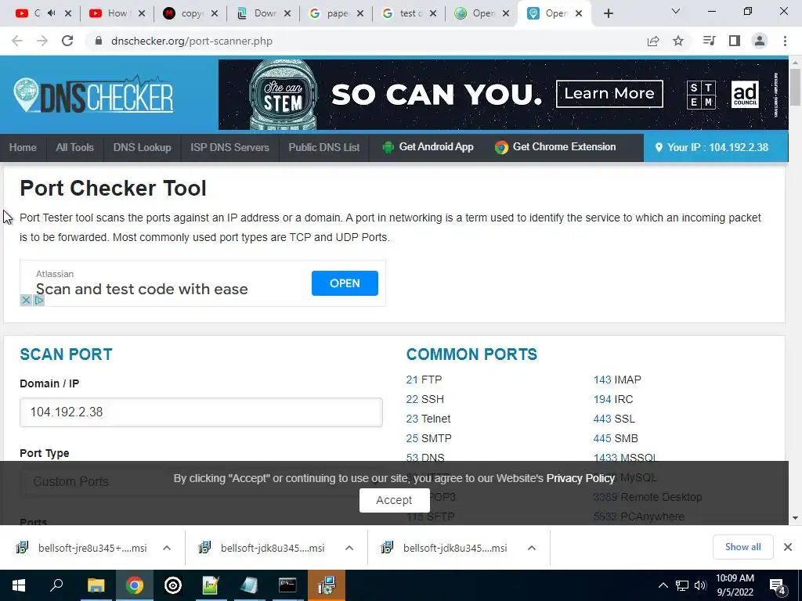The image size is (802, 601).
Task: Click the Chrome Extension icon in nav bar
Action: coord(501,147)
